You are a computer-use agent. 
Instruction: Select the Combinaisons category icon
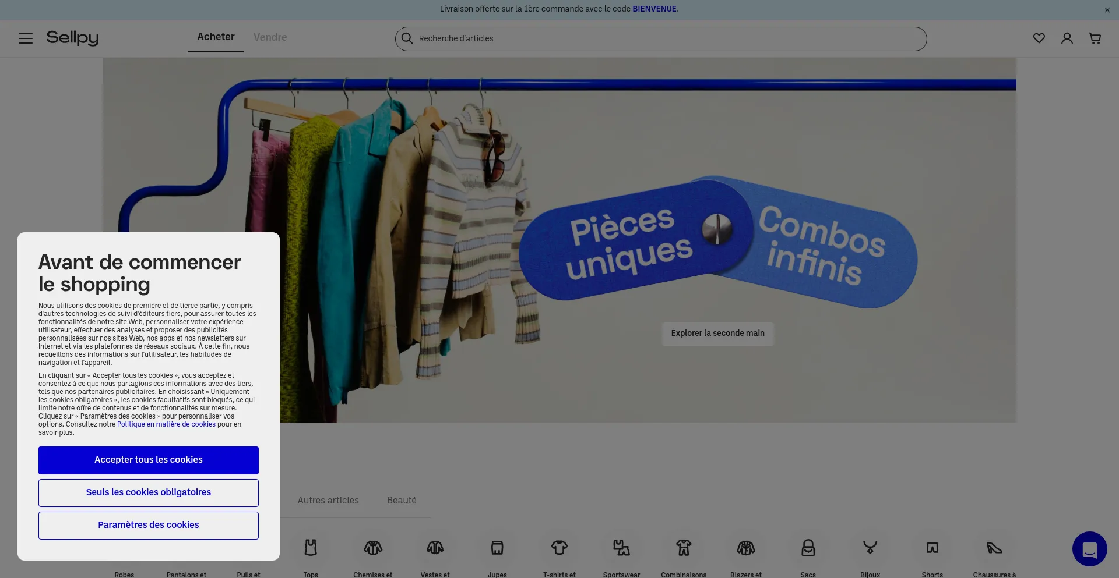pos(683,548)
